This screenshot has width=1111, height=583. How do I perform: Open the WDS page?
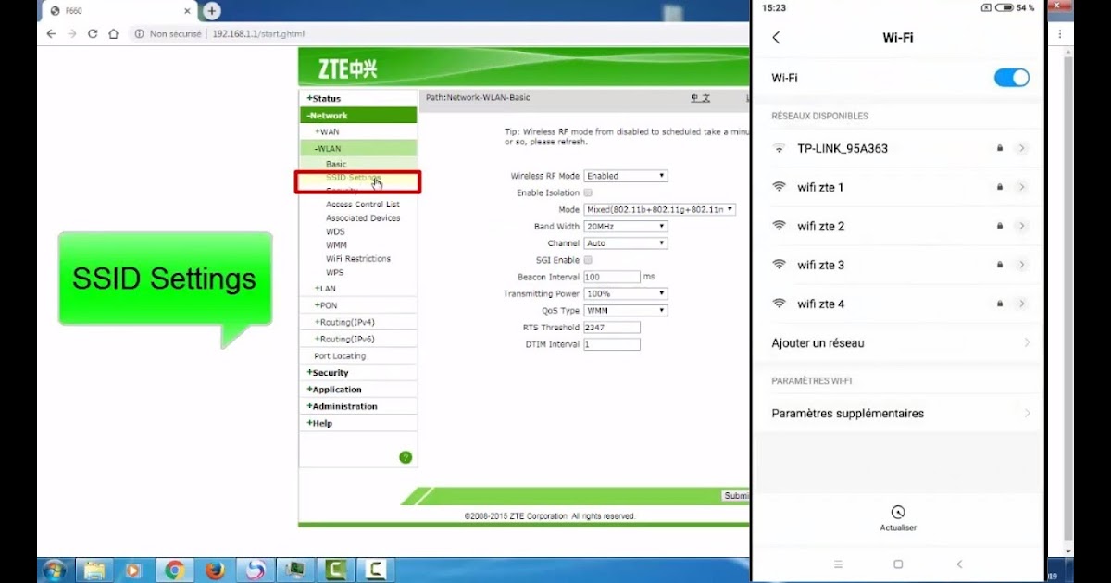click(335, 231)
